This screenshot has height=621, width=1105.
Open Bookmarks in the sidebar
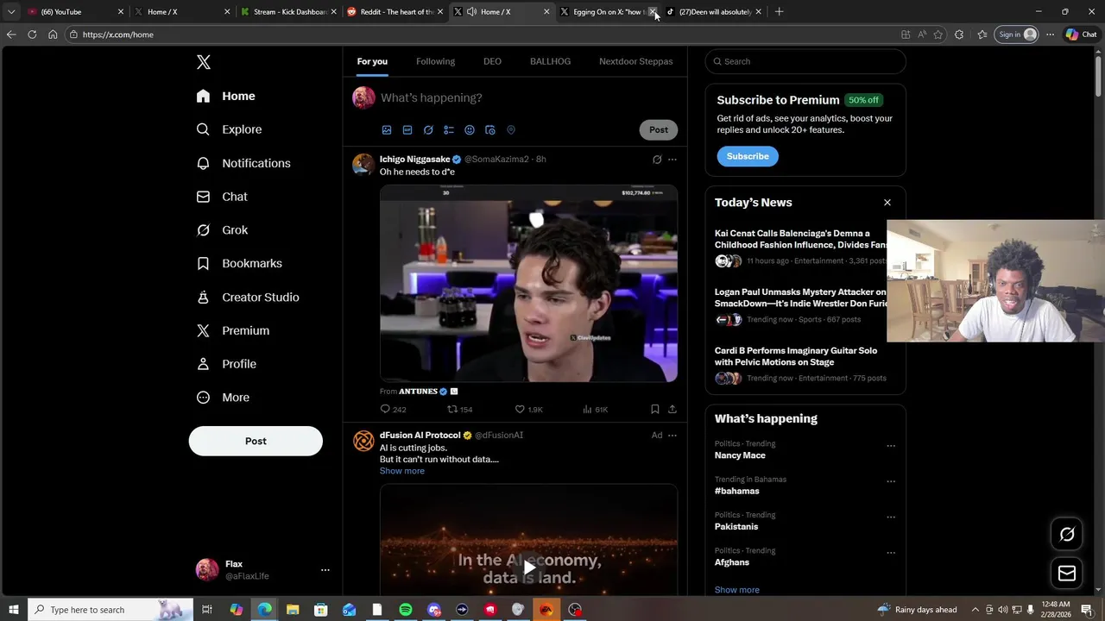pos(239,263)
